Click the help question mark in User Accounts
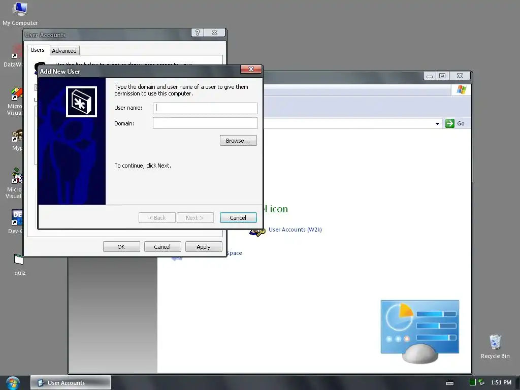The height and width of the screenshot is (390, 520). tap(198, 32)
